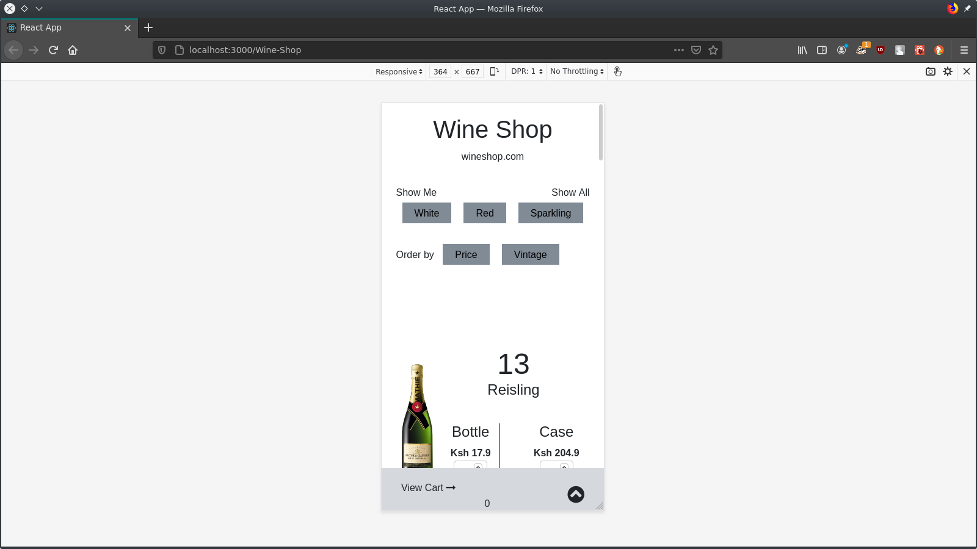Click the DuckDuckGo extension icon
Screen dimensions: 977x549
(939, 50)
